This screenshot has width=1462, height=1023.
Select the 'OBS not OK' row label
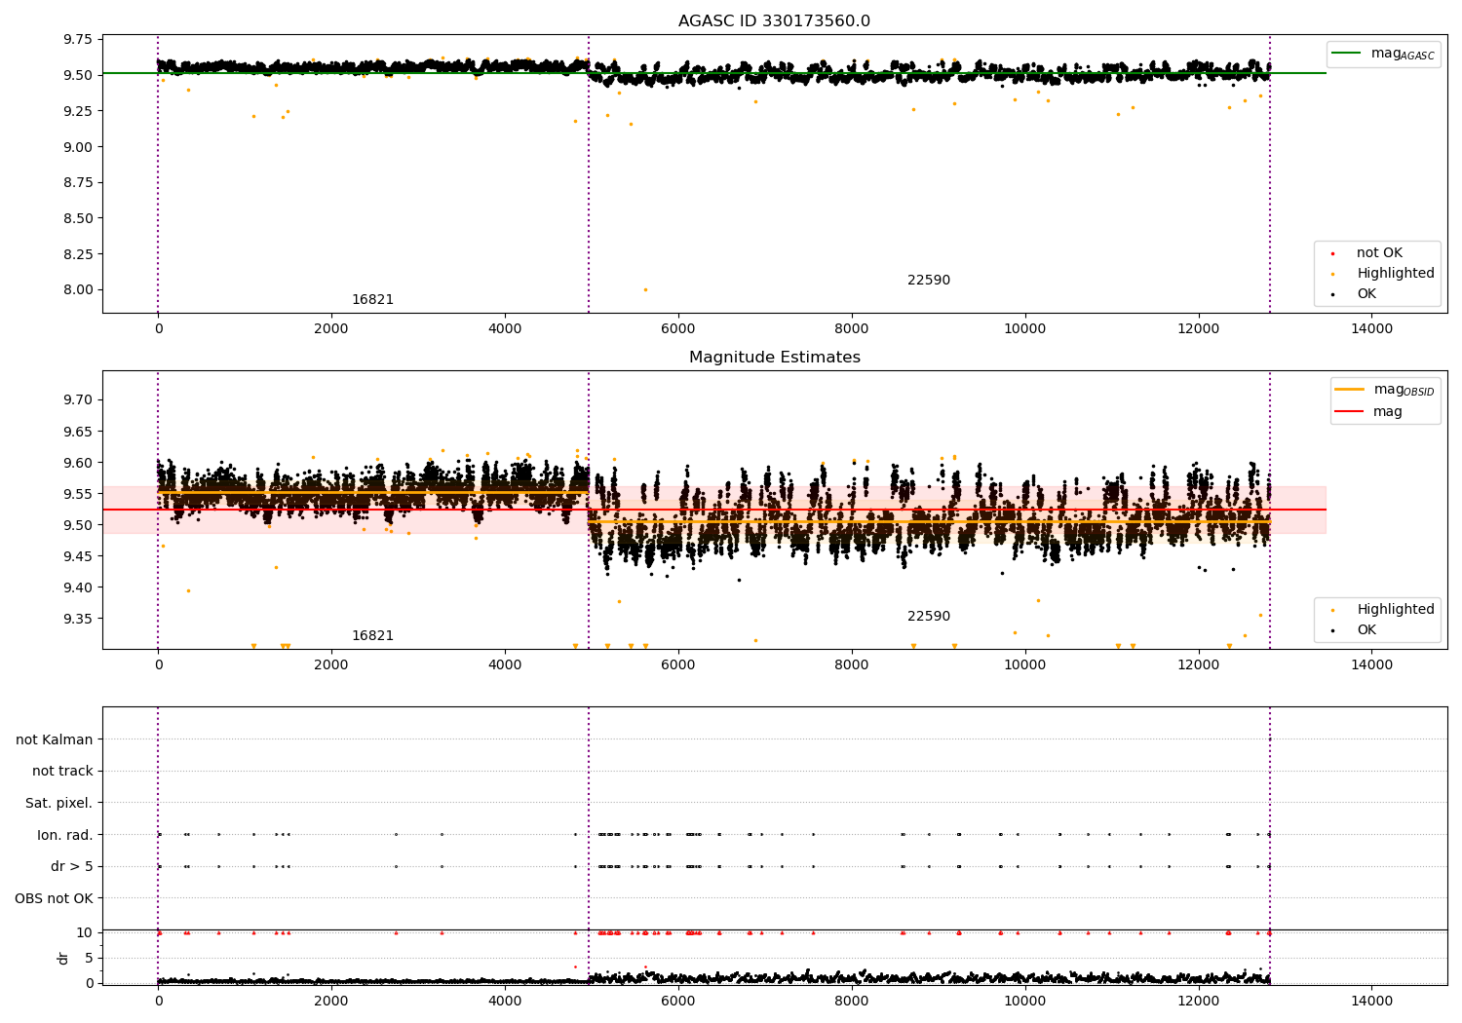(54, 898)
